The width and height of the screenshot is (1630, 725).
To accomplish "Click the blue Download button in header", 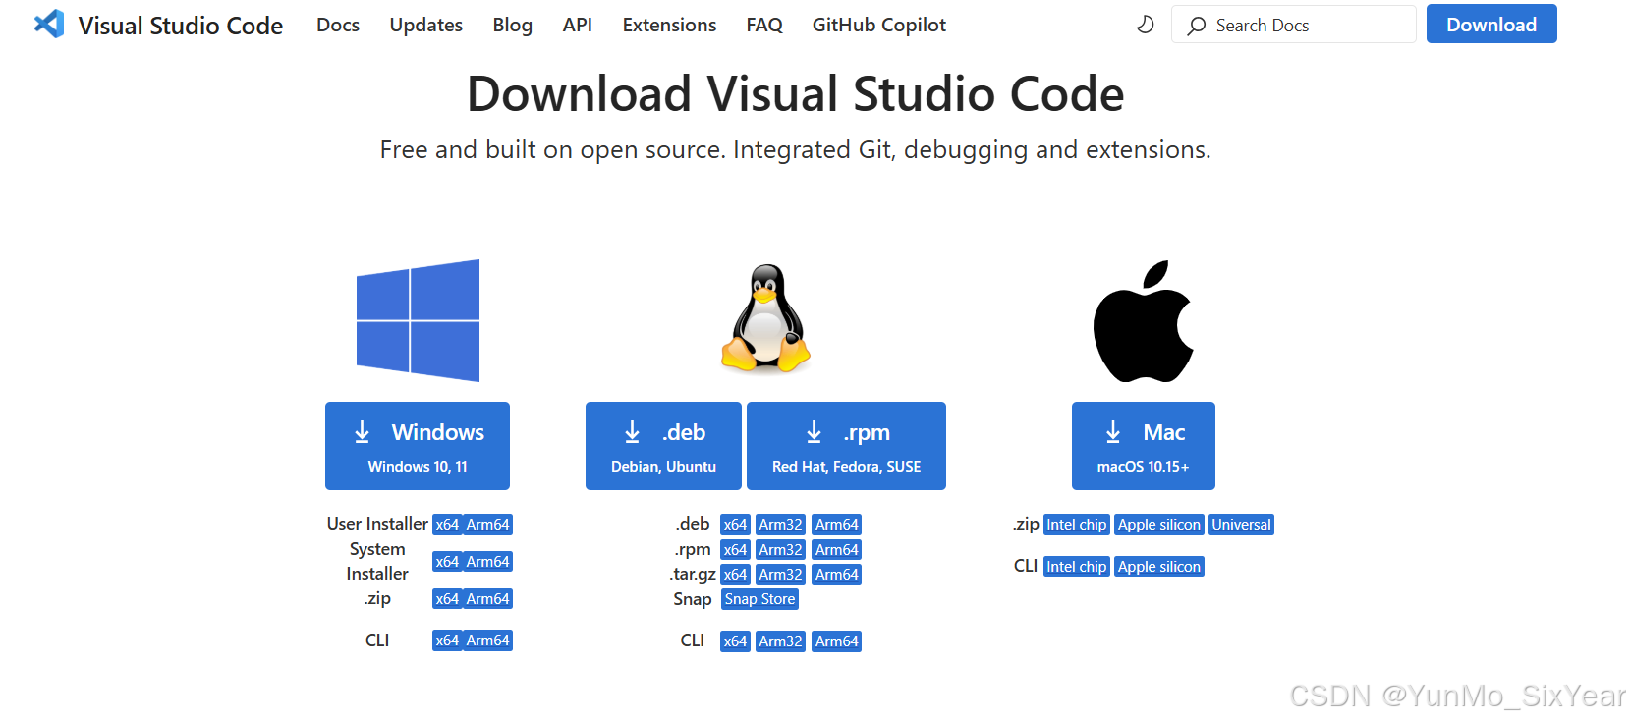I will (x=1491, y=25).
